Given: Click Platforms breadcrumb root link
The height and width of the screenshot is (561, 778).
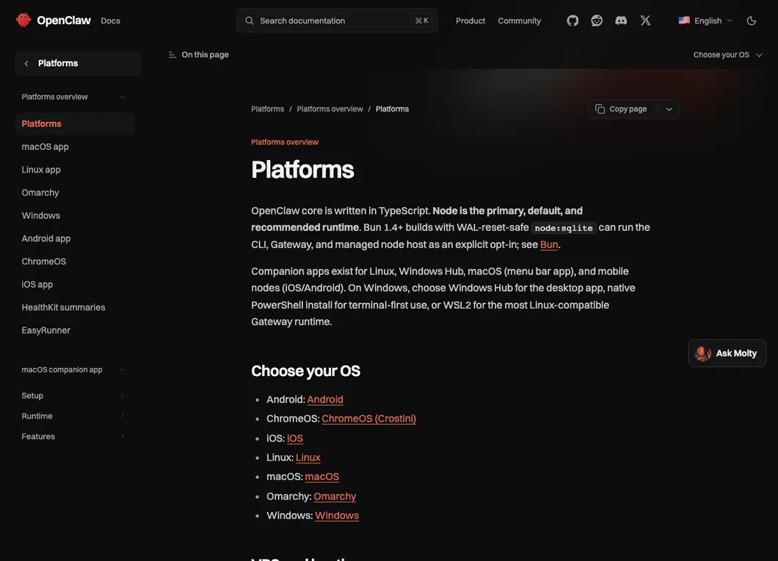Looking at the screenshot, I should (267, 109).
